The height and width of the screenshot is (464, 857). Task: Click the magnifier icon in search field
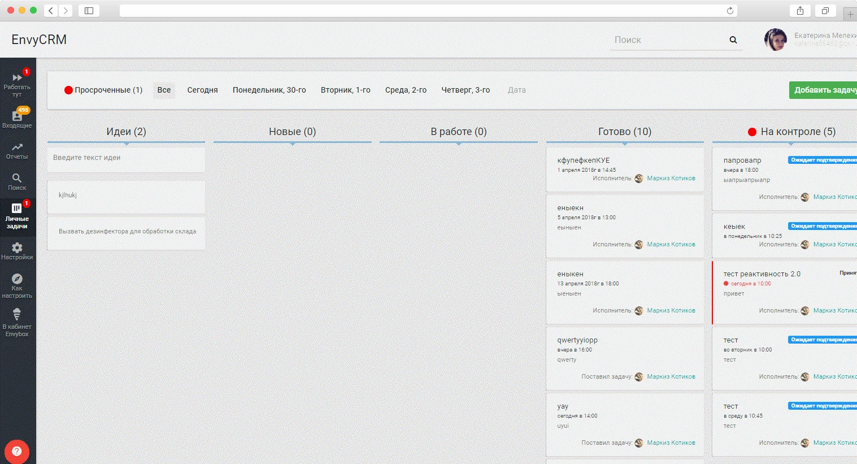pos(733,40)
